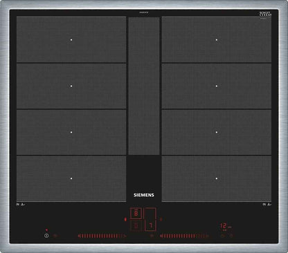Select the rear-left zone showing 8

tap(136, 213)
